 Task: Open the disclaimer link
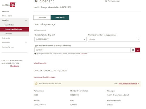tap(84, 54)
